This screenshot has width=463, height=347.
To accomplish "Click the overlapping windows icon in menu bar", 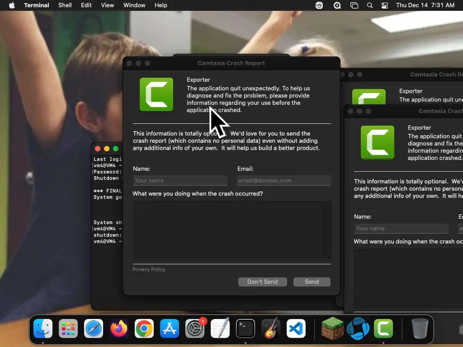I will [354, 5].
